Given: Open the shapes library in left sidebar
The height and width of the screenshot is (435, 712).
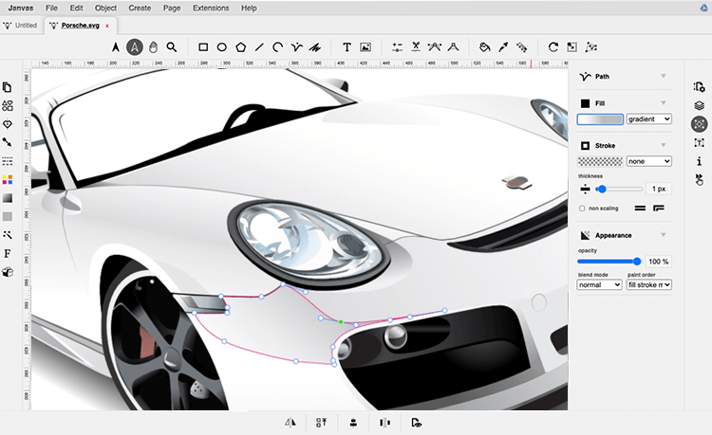Looking at the screenshot, I should pos(8,105).
